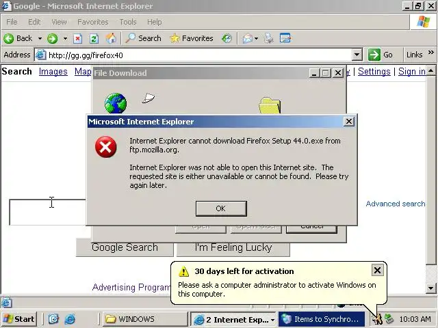
Task: Open the View menu
Action: point(59,22)
